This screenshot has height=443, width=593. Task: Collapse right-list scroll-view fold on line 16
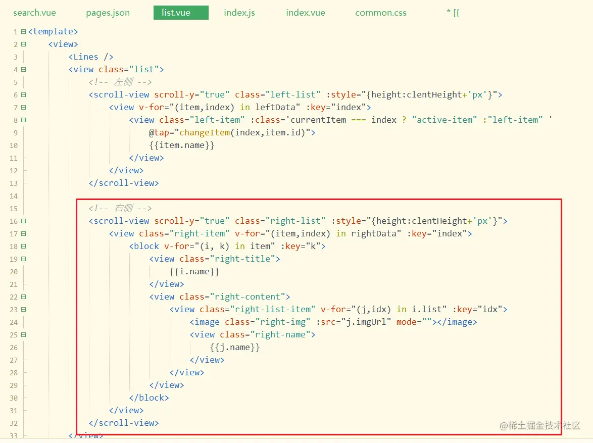click(23, 221)
